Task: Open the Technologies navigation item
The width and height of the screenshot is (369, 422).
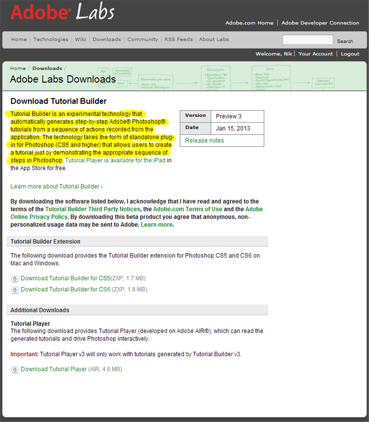Action: [x=51, y=39]
